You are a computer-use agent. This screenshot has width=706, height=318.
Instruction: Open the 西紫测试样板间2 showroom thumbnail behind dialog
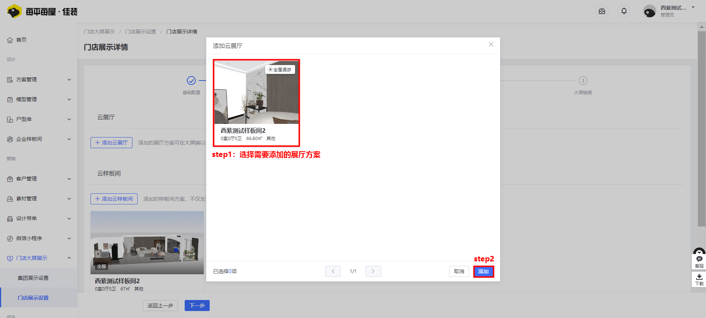point(147,243)
